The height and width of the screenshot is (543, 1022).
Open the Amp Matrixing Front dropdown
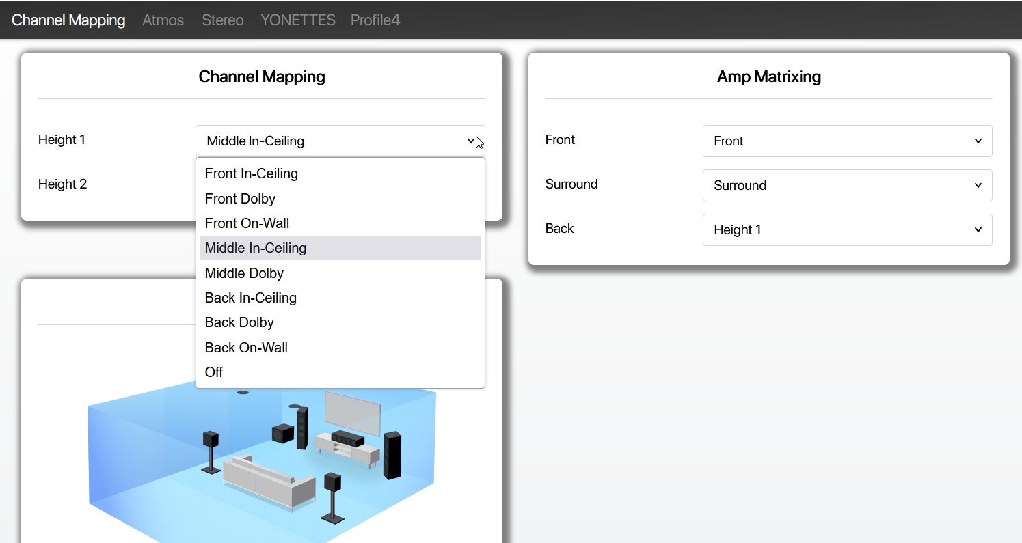(847, 141)
